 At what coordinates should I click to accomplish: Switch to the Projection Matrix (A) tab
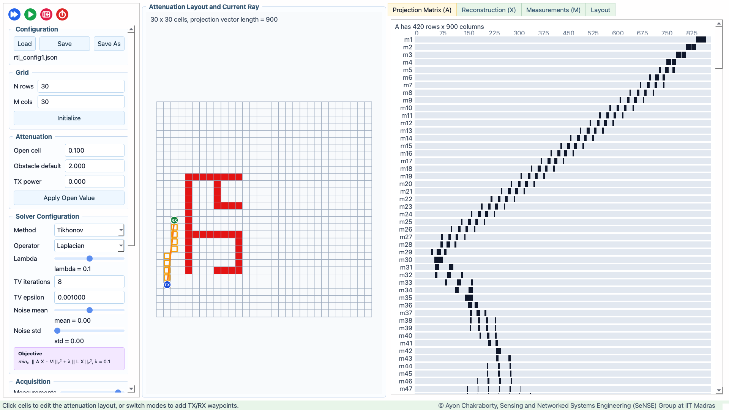tap(422, 10)
